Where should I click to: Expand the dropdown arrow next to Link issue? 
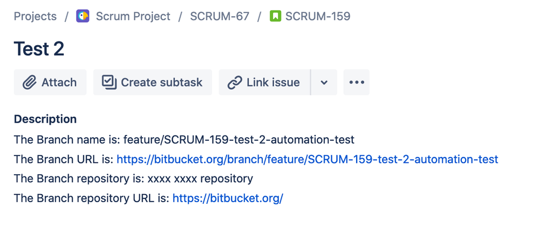pos(324,82)
